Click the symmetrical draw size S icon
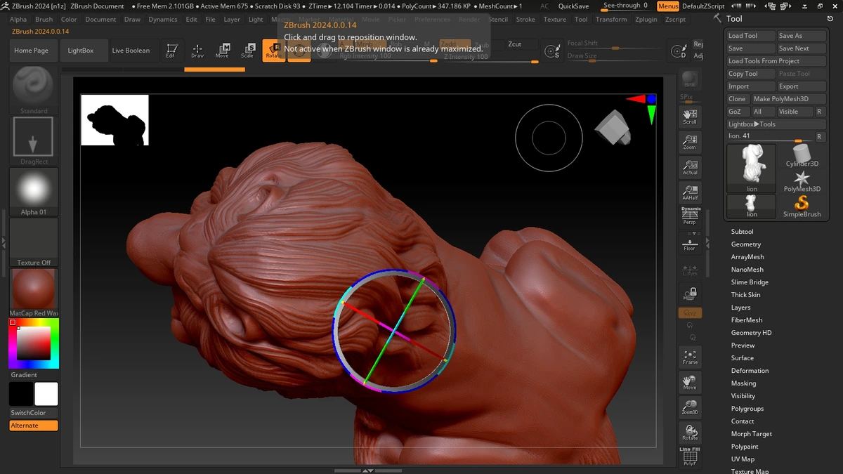 pos(552,51)
